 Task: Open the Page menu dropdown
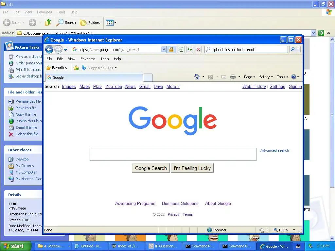click(250, 77)
